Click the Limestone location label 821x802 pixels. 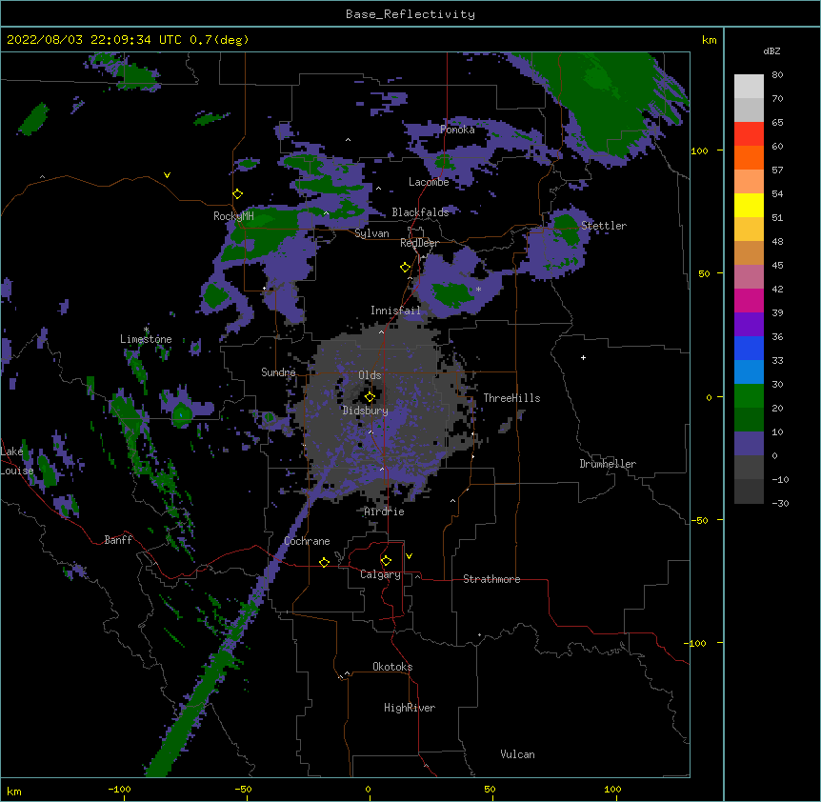146,339
